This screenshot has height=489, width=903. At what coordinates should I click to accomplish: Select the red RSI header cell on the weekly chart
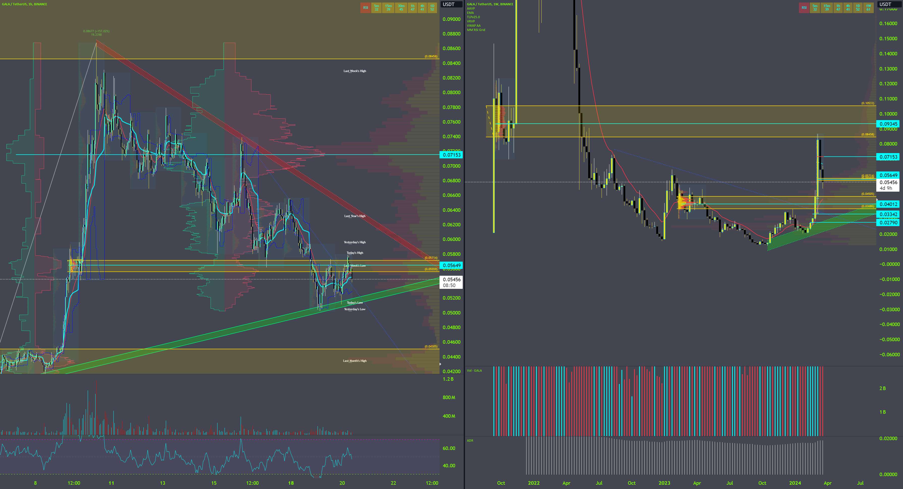pos(804,8)
